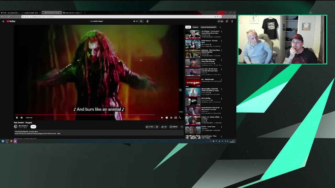
Task: Open Shaboozey A Bar Song title
Action: coord(210,51)
